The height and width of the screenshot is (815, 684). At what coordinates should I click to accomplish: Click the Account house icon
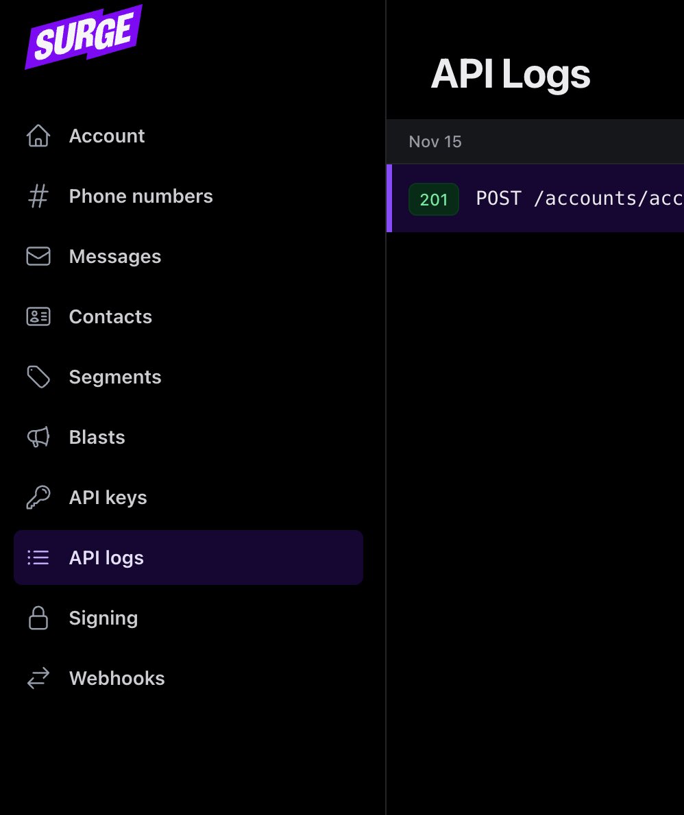click(x=38, y=136)
